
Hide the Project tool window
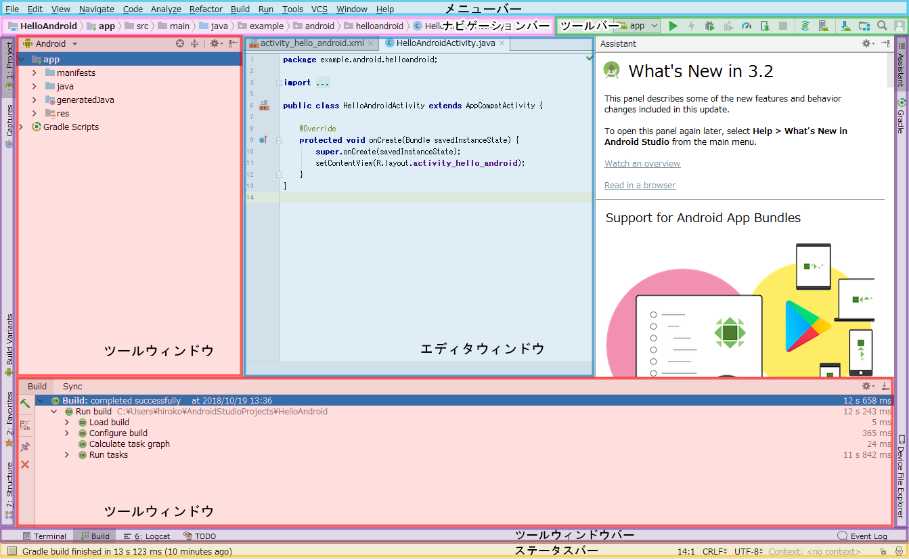(x=232, y=43)
